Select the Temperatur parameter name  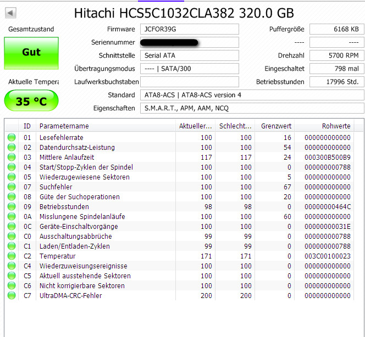click(x=58, y=256)
